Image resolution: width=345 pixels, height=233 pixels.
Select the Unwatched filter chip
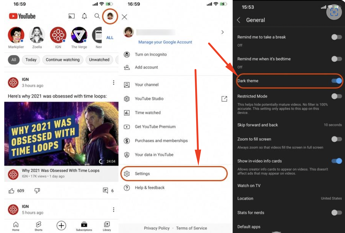99,60
